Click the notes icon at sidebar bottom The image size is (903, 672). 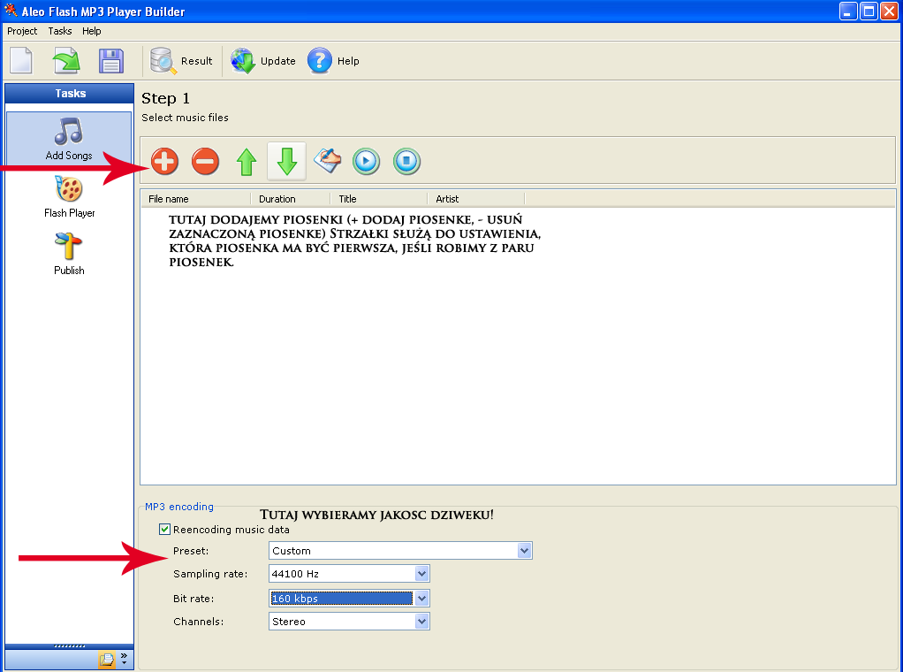coord(107,660)
